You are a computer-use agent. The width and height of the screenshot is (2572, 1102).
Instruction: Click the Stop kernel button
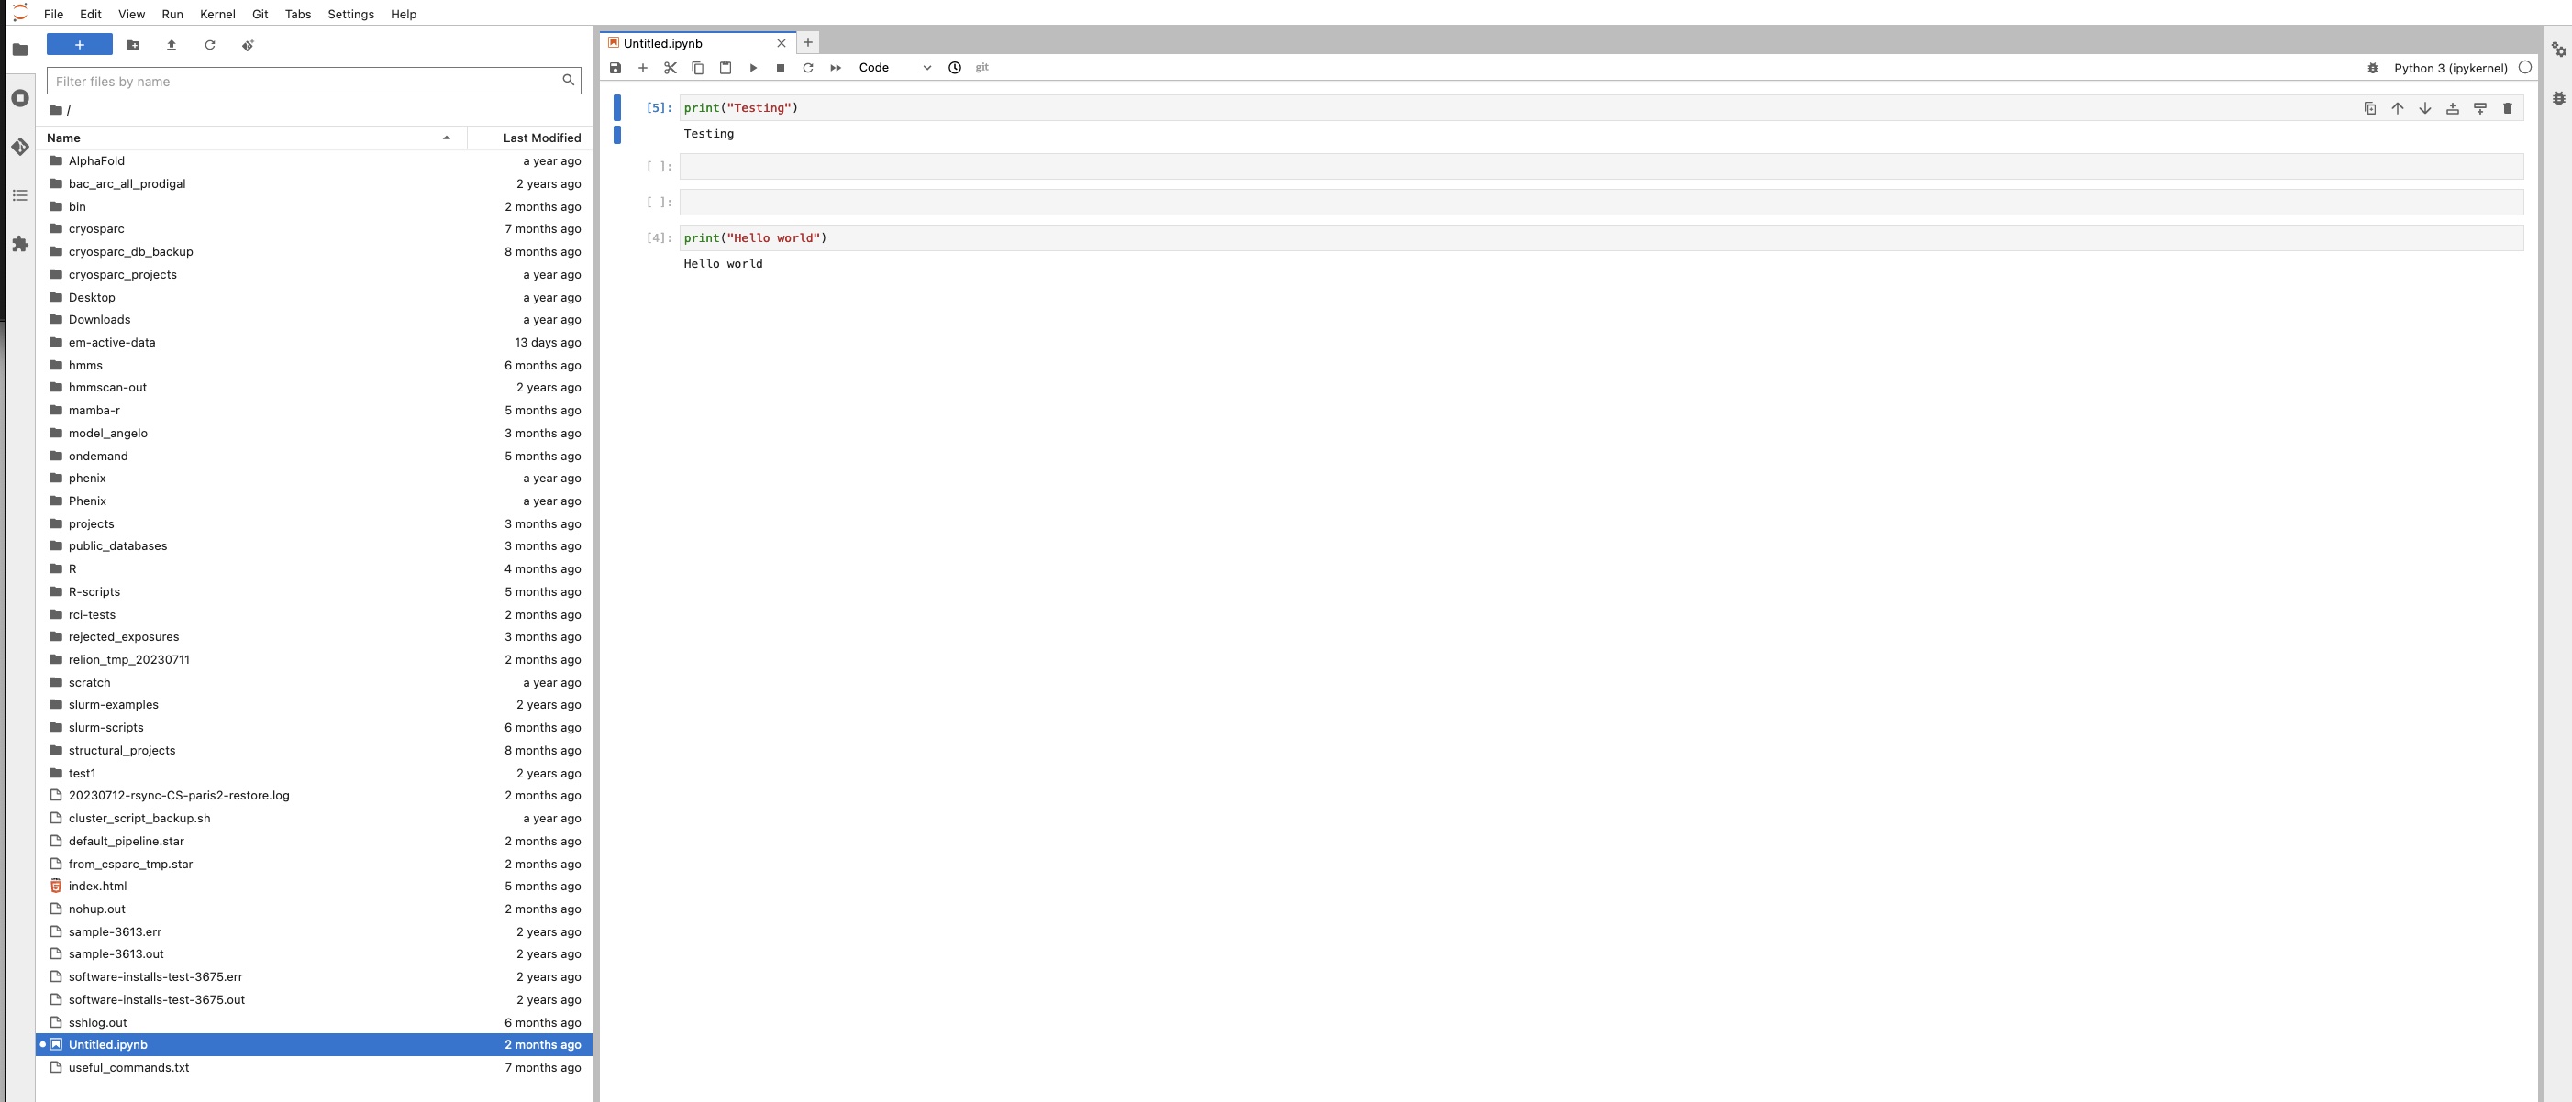[x=779, y=67]
